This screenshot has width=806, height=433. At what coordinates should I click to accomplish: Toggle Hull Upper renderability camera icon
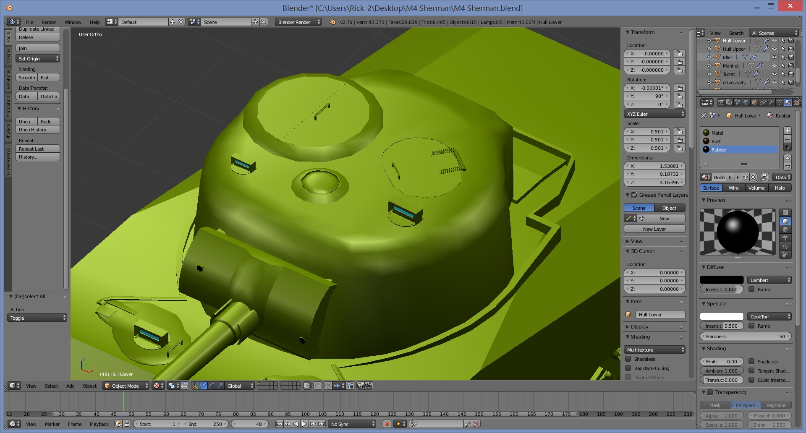(x=791, y=49)
